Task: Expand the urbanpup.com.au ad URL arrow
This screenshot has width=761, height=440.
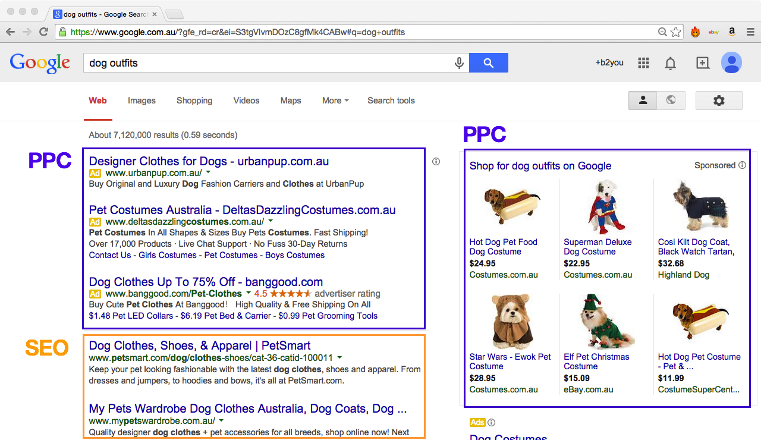Action: pyautogui.click(x=207, y=172)
